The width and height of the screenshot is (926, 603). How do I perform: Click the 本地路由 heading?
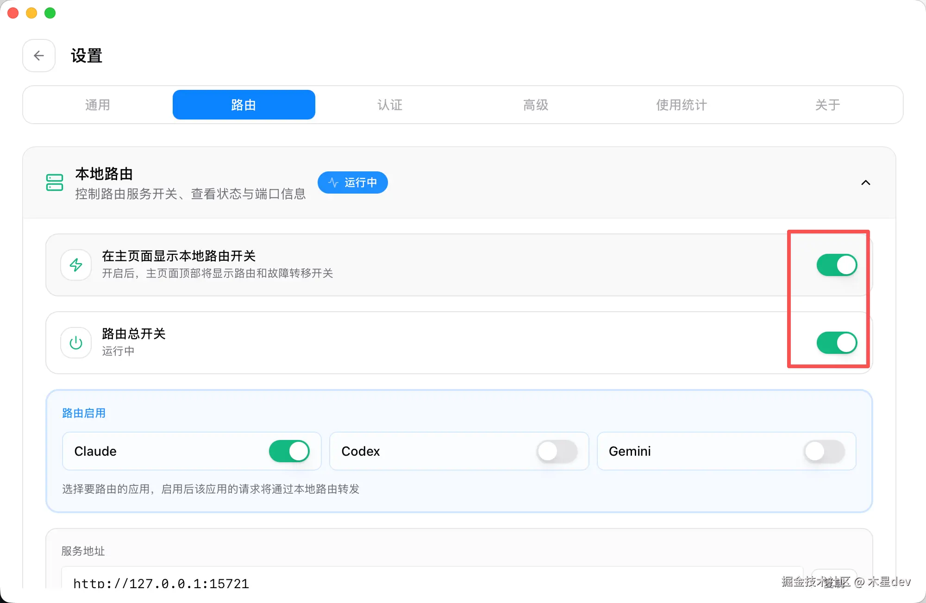pos(104,174)
